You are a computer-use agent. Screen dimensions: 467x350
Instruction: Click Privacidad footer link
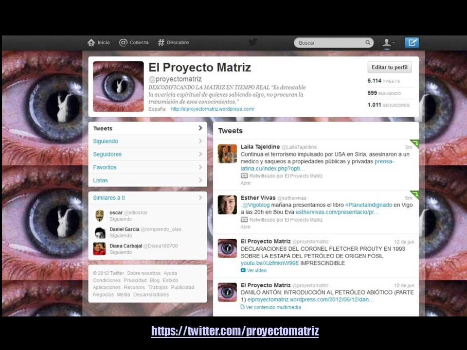click(x=135, y=280)
